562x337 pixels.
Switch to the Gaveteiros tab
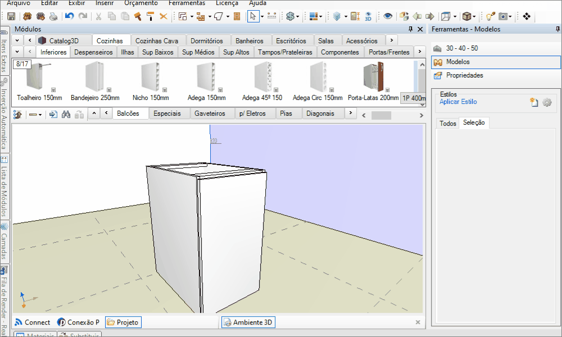pyautogui.click(x=210, y=113)
